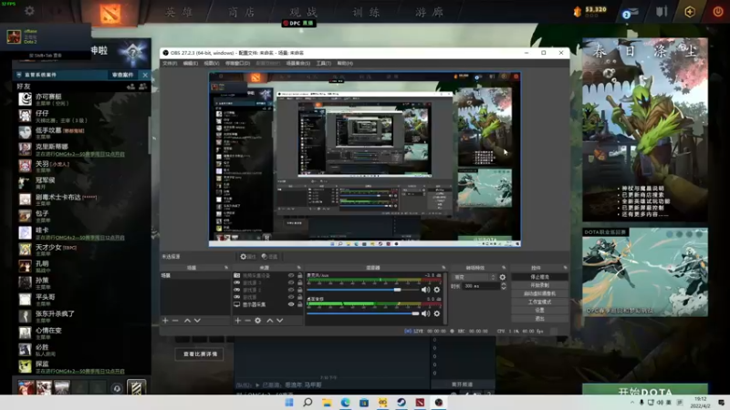Click 停止推流 stop streaming button

pyautogui.click(x=539, y=277)
